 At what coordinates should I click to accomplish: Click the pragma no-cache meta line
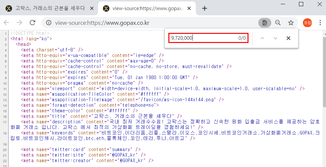pos(82,83)
